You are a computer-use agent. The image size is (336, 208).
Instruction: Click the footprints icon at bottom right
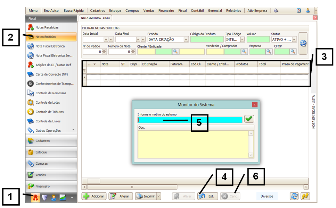305,196
